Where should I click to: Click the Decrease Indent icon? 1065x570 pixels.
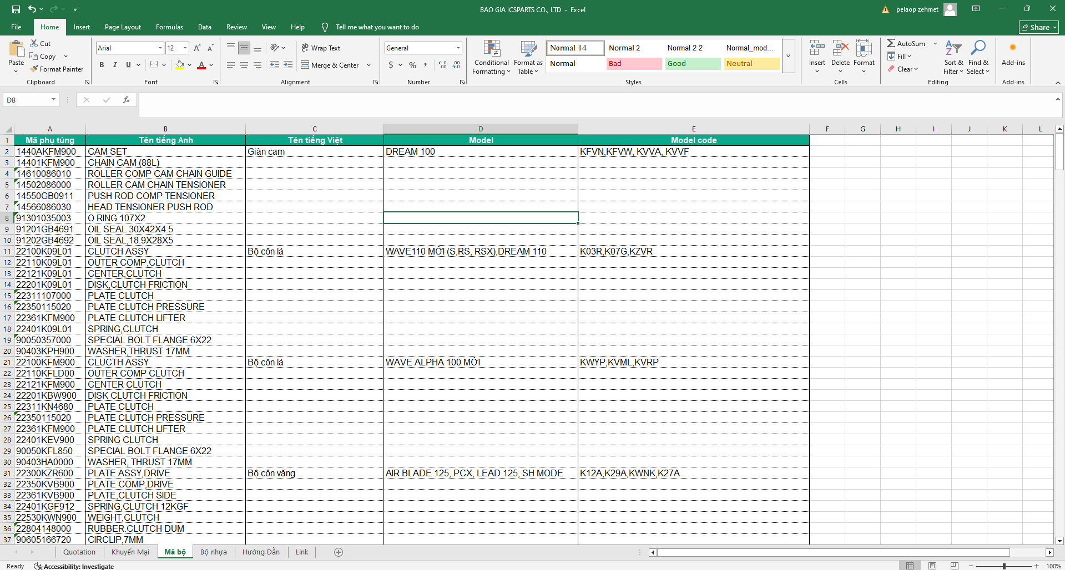pyautogui.click(x=274, y=65)
